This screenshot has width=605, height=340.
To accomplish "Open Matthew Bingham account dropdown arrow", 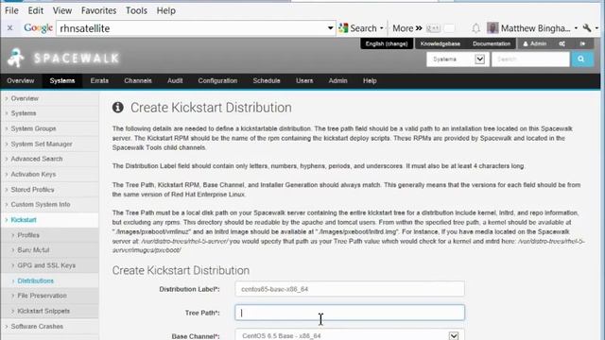I will [576, 28].
